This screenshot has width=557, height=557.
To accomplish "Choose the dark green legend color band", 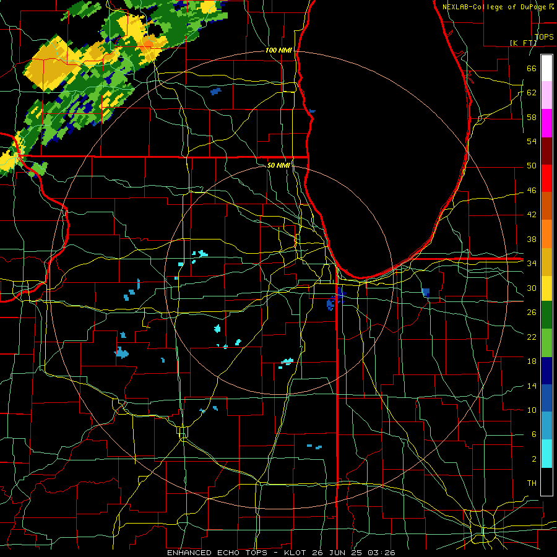I will tap(546, 315).
